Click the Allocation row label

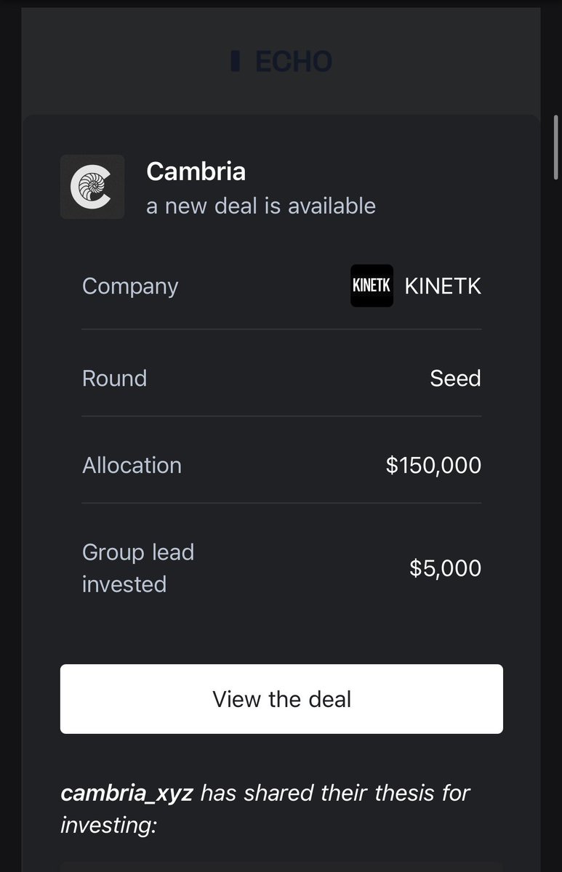[132, 465]
